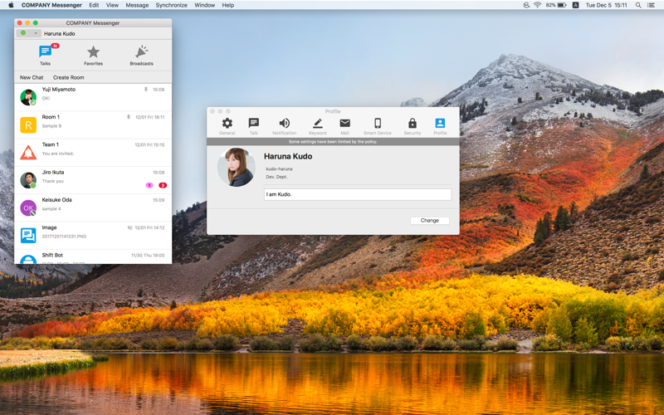Screen dimensions: 664x415
Task: Click kudo-haruna username text
Action: click(279, 169)
